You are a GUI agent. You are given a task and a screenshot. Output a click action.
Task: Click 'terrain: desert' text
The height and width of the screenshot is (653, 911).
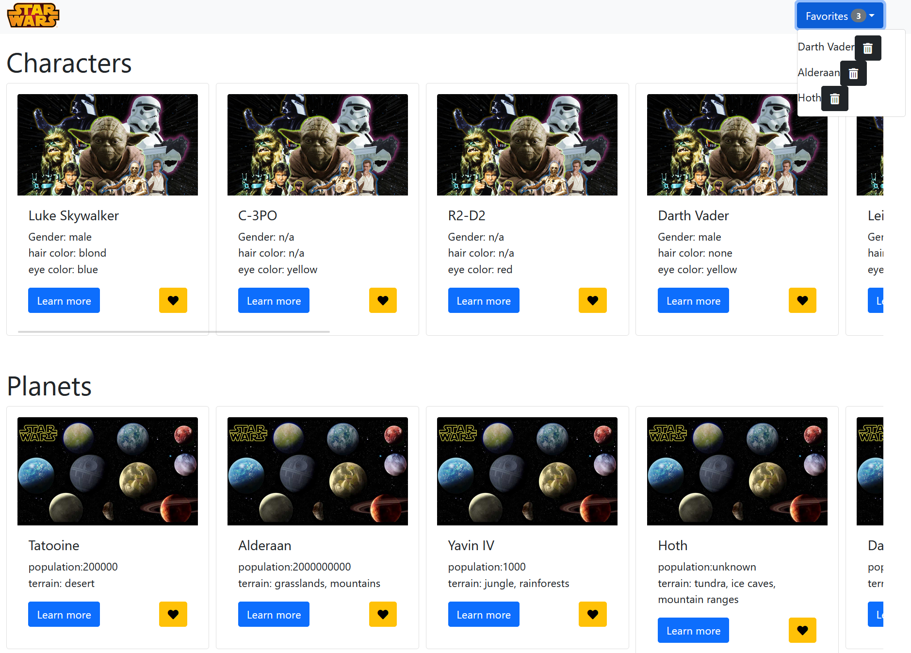point(62,583)
